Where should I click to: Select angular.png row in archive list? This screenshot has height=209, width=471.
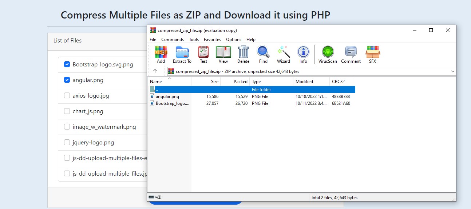pyautogui.click(x=252, y=97)
